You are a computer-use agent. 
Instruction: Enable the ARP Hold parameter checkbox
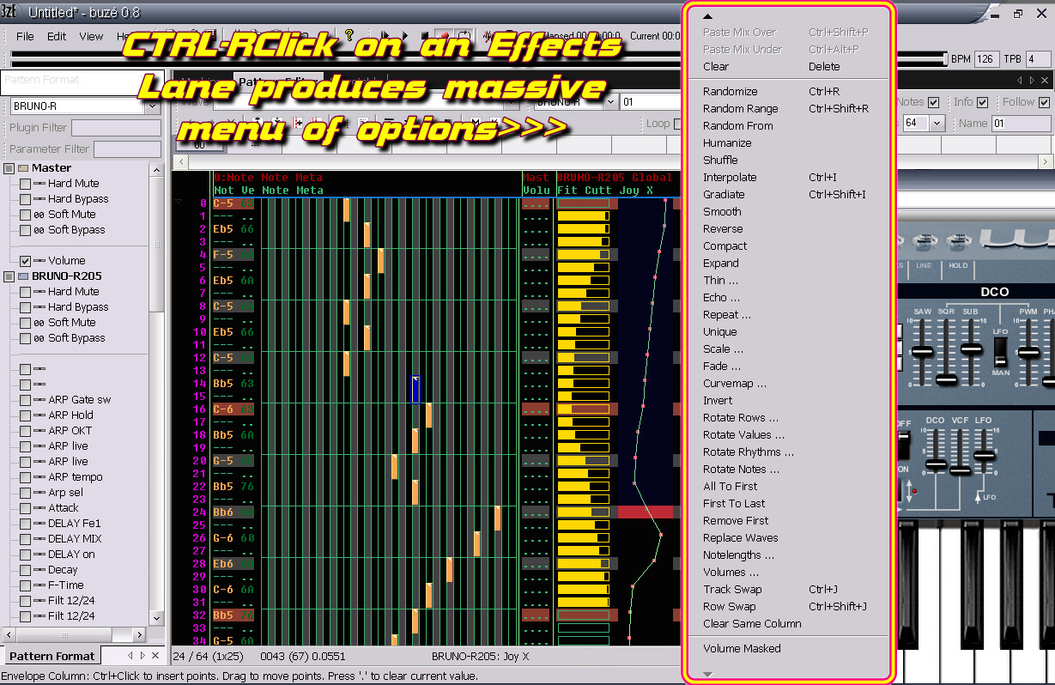(26, 415)
